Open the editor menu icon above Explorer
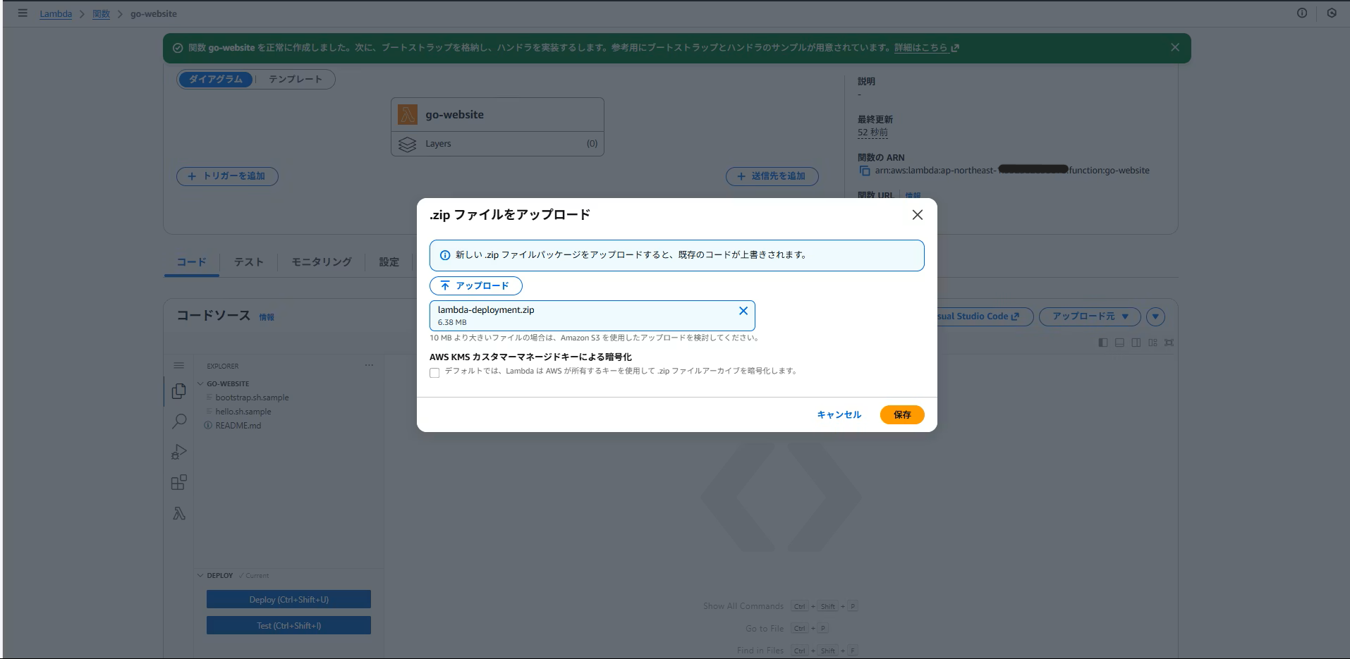 178,366
